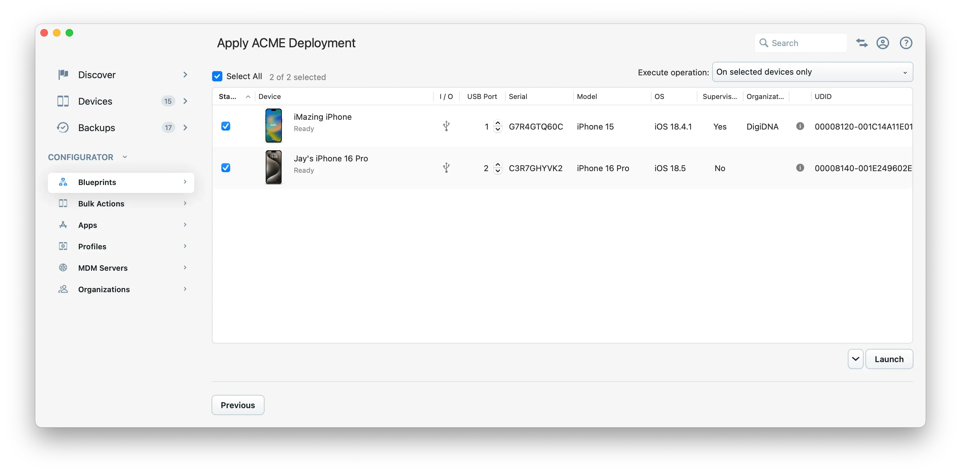961x474 pixels.
Task: Select Devices from the sidebar
Action: click(x=95, y=101)
